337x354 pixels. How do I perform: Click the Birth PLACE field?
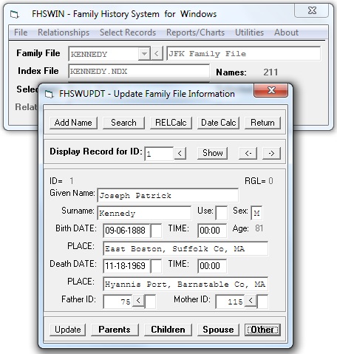[x=185, y=248]
